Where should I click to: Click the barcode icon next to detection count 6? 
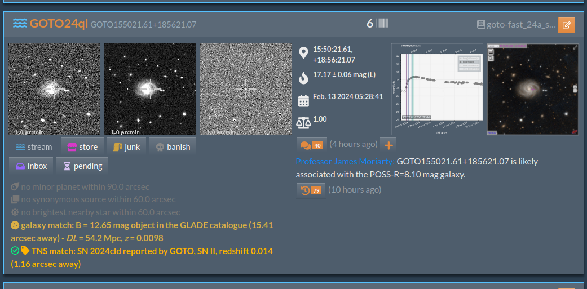[382, 24]
